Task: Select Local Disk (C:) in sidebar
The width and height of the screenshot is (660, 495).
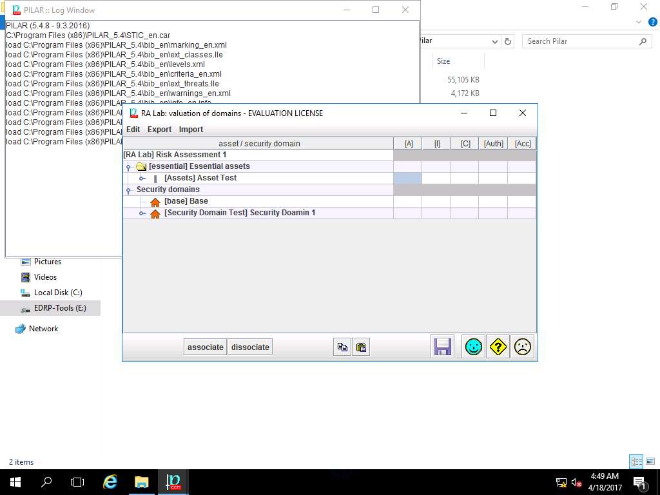Action: click(58, 293)
